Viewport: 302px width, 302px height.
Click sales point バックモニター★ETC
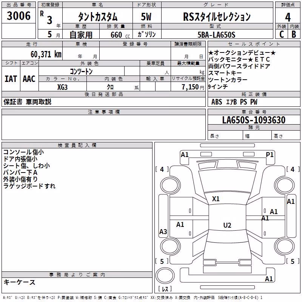pyautogui.click(x=239, y=59)
